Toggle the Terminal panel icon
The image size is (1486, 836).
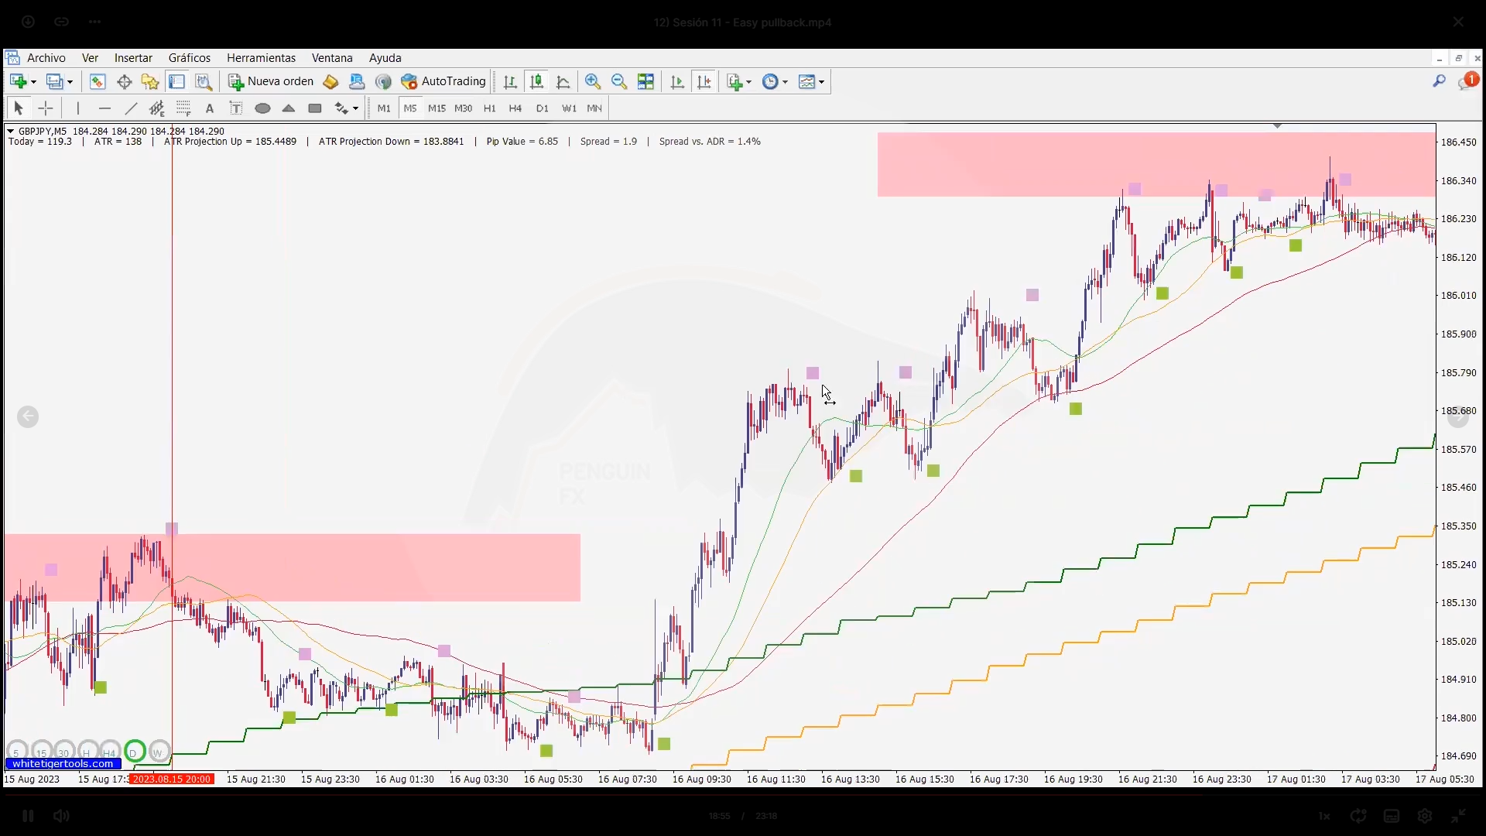pos(176,81)
